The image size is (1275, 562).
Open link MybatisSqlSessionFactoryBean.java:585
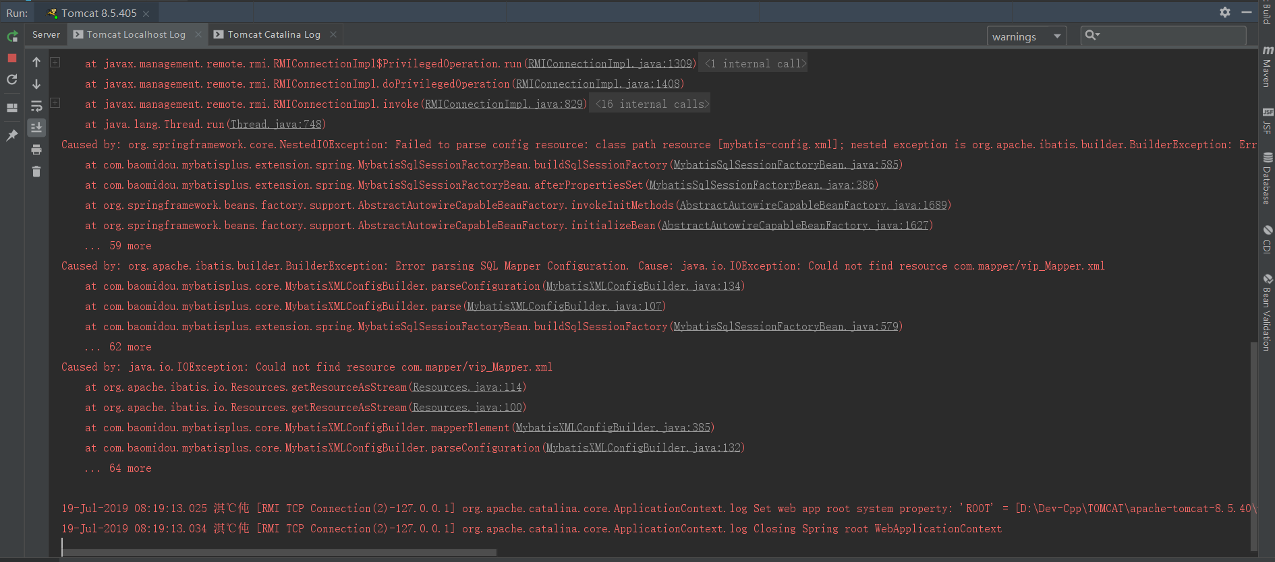(786, 164)
